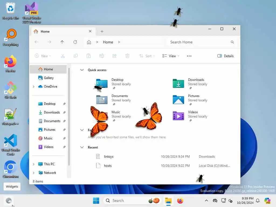This screenshot has height=207, width=276.
Task: Click the Paste toolbar icon
Action: tap(88, 56)
